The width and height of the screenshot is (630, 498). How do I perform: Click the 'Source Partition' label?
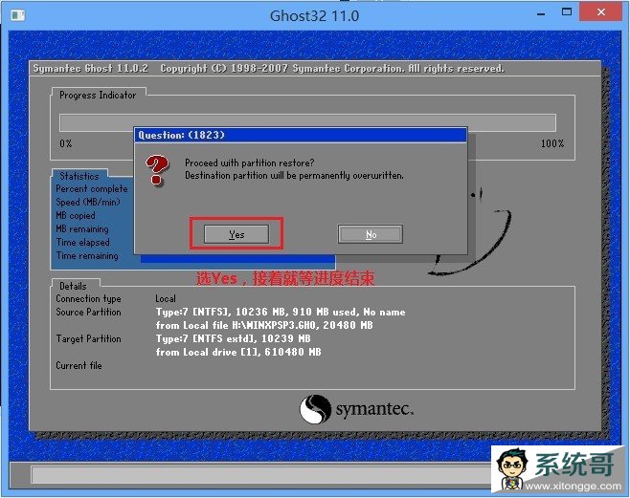pyautogui.click(x=88, y=312)
